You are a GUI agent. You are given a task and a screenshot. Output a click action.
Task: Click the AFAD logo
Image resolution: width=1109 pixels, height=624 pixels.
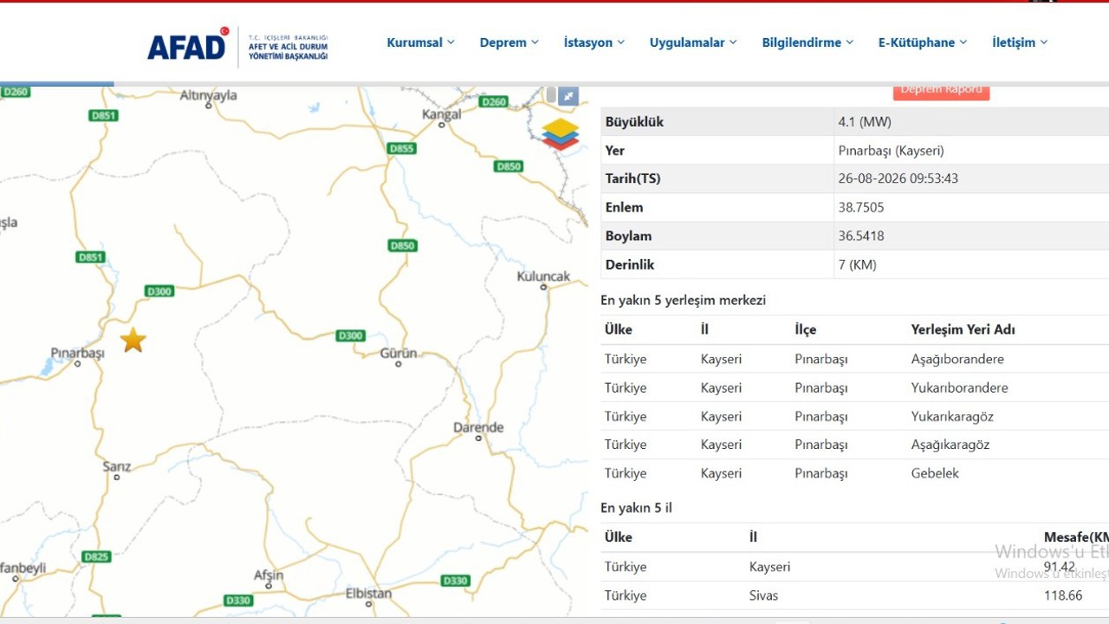(237, 45)
